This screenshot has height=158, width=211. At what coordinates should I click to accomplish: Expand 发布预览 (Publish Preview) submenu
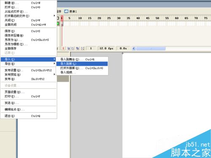pos(29,75)
